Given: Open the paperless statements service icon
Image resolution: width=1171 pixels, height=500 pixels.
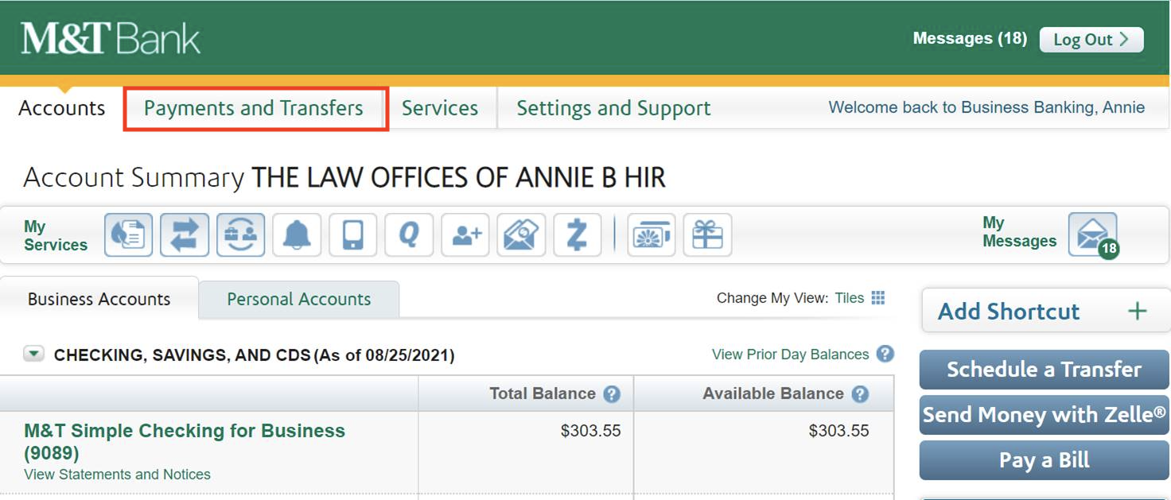Looking at the screenshot, I should (128, 234).
